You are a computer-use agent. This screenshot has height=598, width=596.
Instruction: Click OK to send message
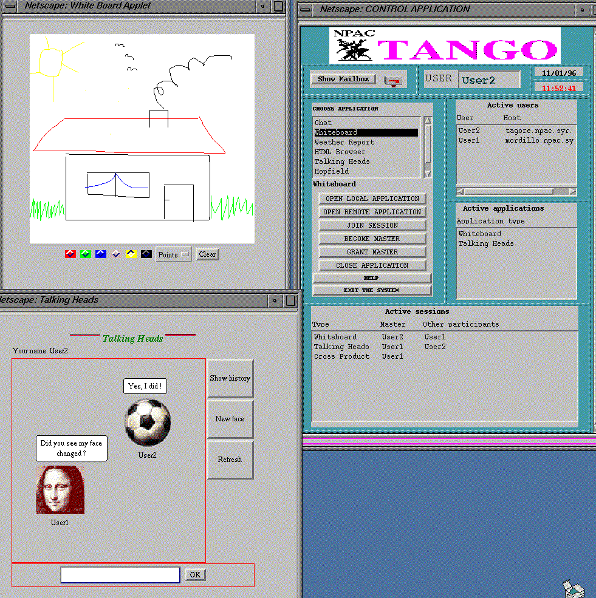pyautogui.click(x=195, y=575)
